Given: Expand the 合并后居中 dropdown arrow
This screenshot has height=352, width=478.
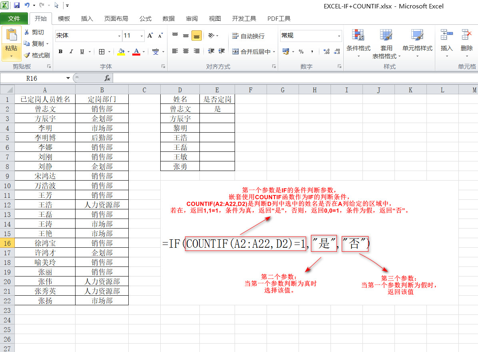Looking at the screenshot, I should (274, 52).
